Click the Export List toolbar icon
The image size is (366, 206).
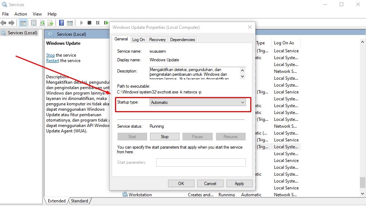point(50,23)
